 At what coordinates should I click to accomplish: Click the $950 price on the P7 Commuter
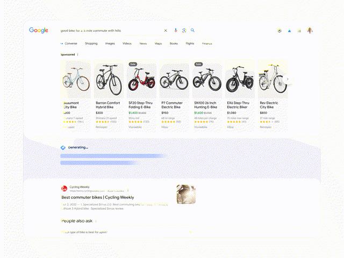[x=165, y=113]
